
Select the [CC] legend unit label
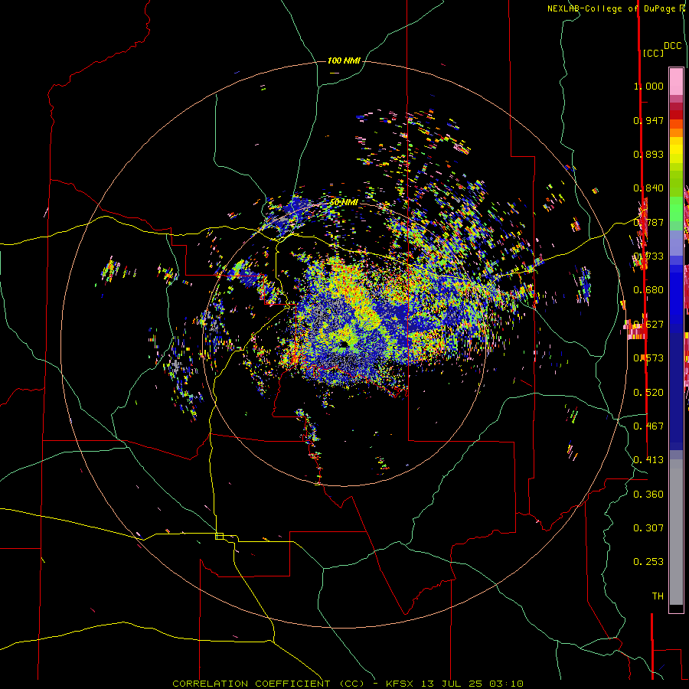click(653, 53)
